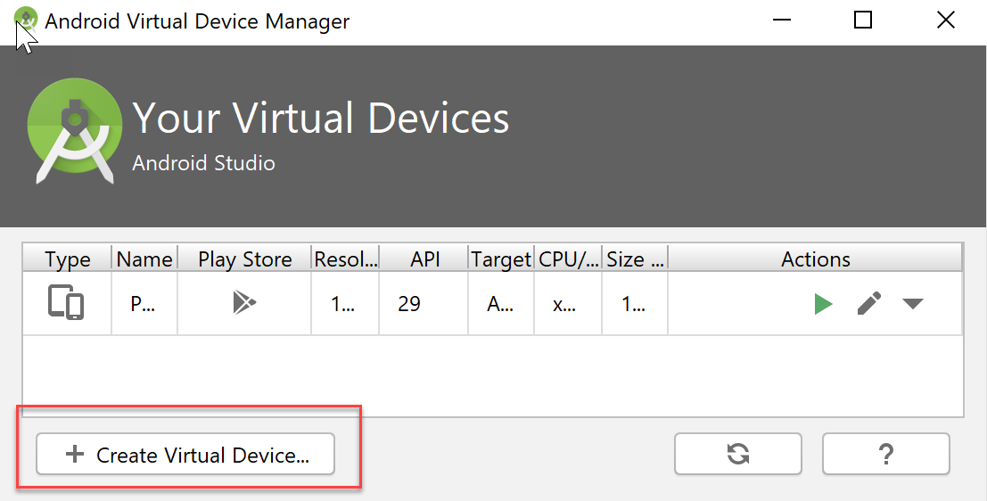Launch the virtual device with green play icon

[823, 304]
